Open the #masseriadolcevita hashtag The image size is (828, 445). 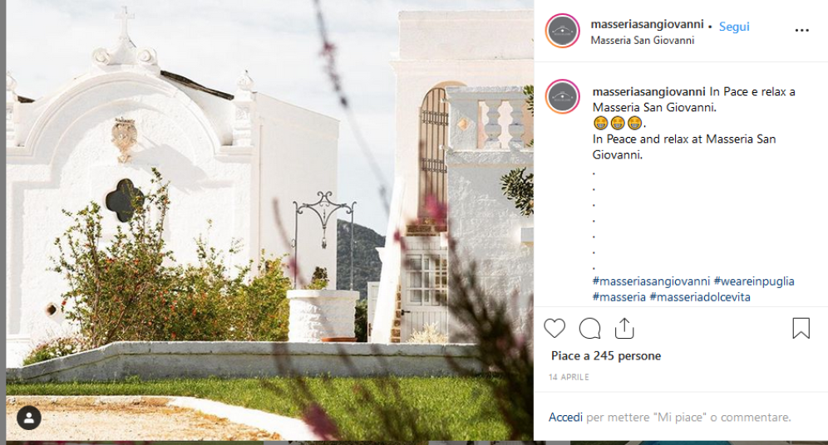700,297
